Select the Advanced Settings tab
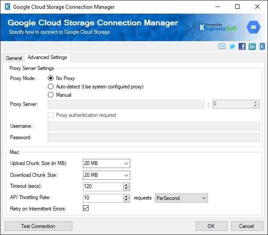Viewport: 268px width, 235px height. [47, 57]
